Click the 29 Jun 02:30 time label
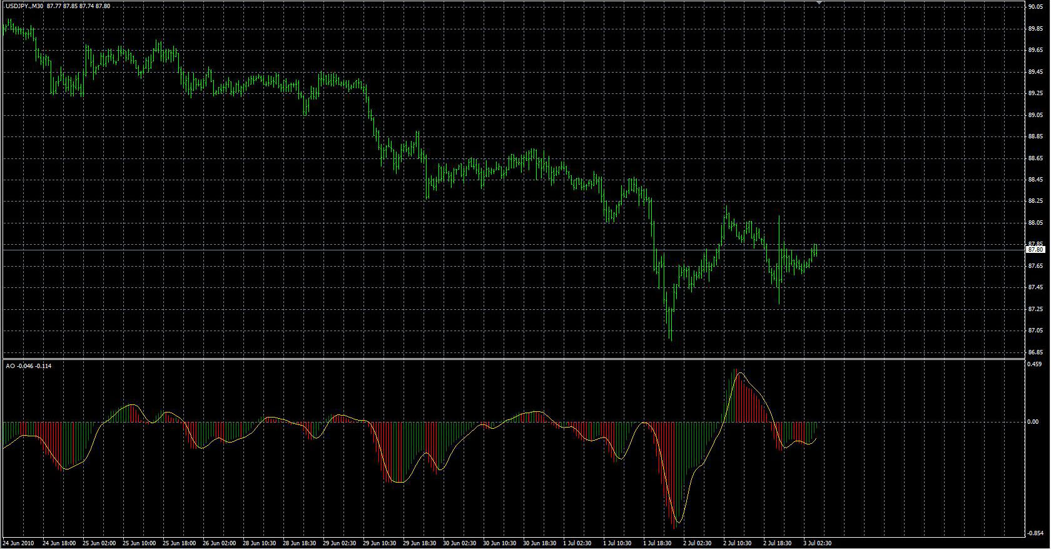 pos(339,543)
